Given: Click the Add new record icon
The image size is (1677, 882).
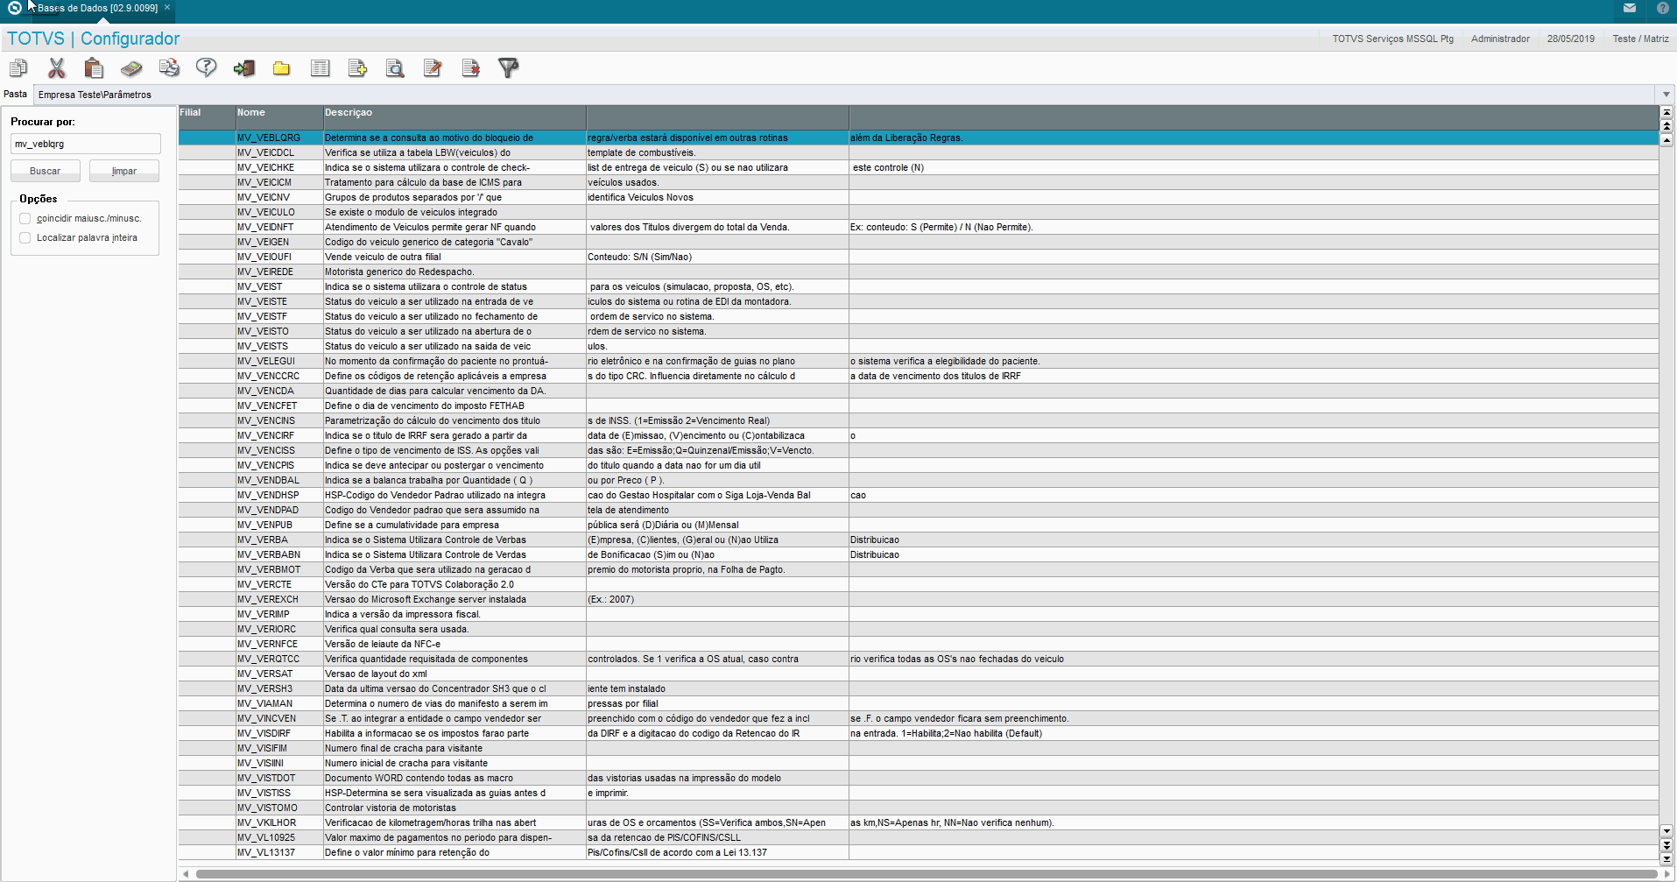Looking at the screenshot, I should [x=357, y=67].
